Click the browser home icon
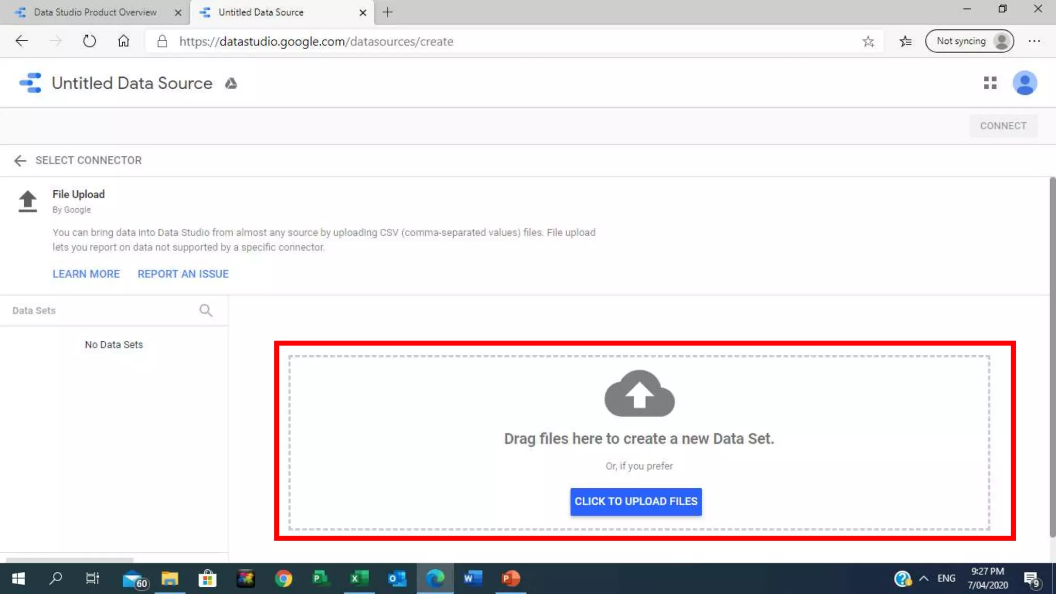 [123, 41]
